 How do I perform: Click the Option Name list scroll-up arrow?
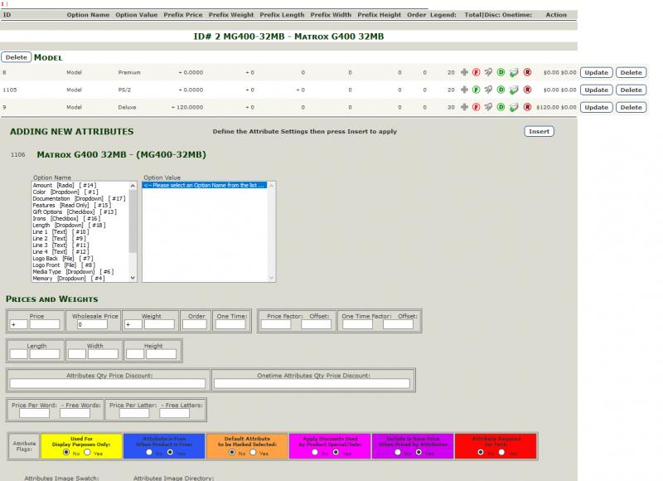[x=133, y=186]
